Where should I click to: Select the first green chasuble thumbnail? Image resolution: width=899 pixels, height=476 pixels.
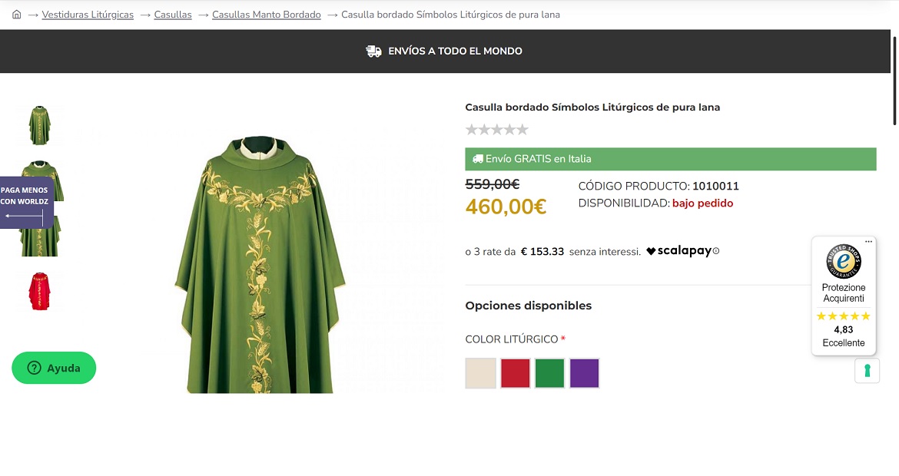tap(39, 124)
